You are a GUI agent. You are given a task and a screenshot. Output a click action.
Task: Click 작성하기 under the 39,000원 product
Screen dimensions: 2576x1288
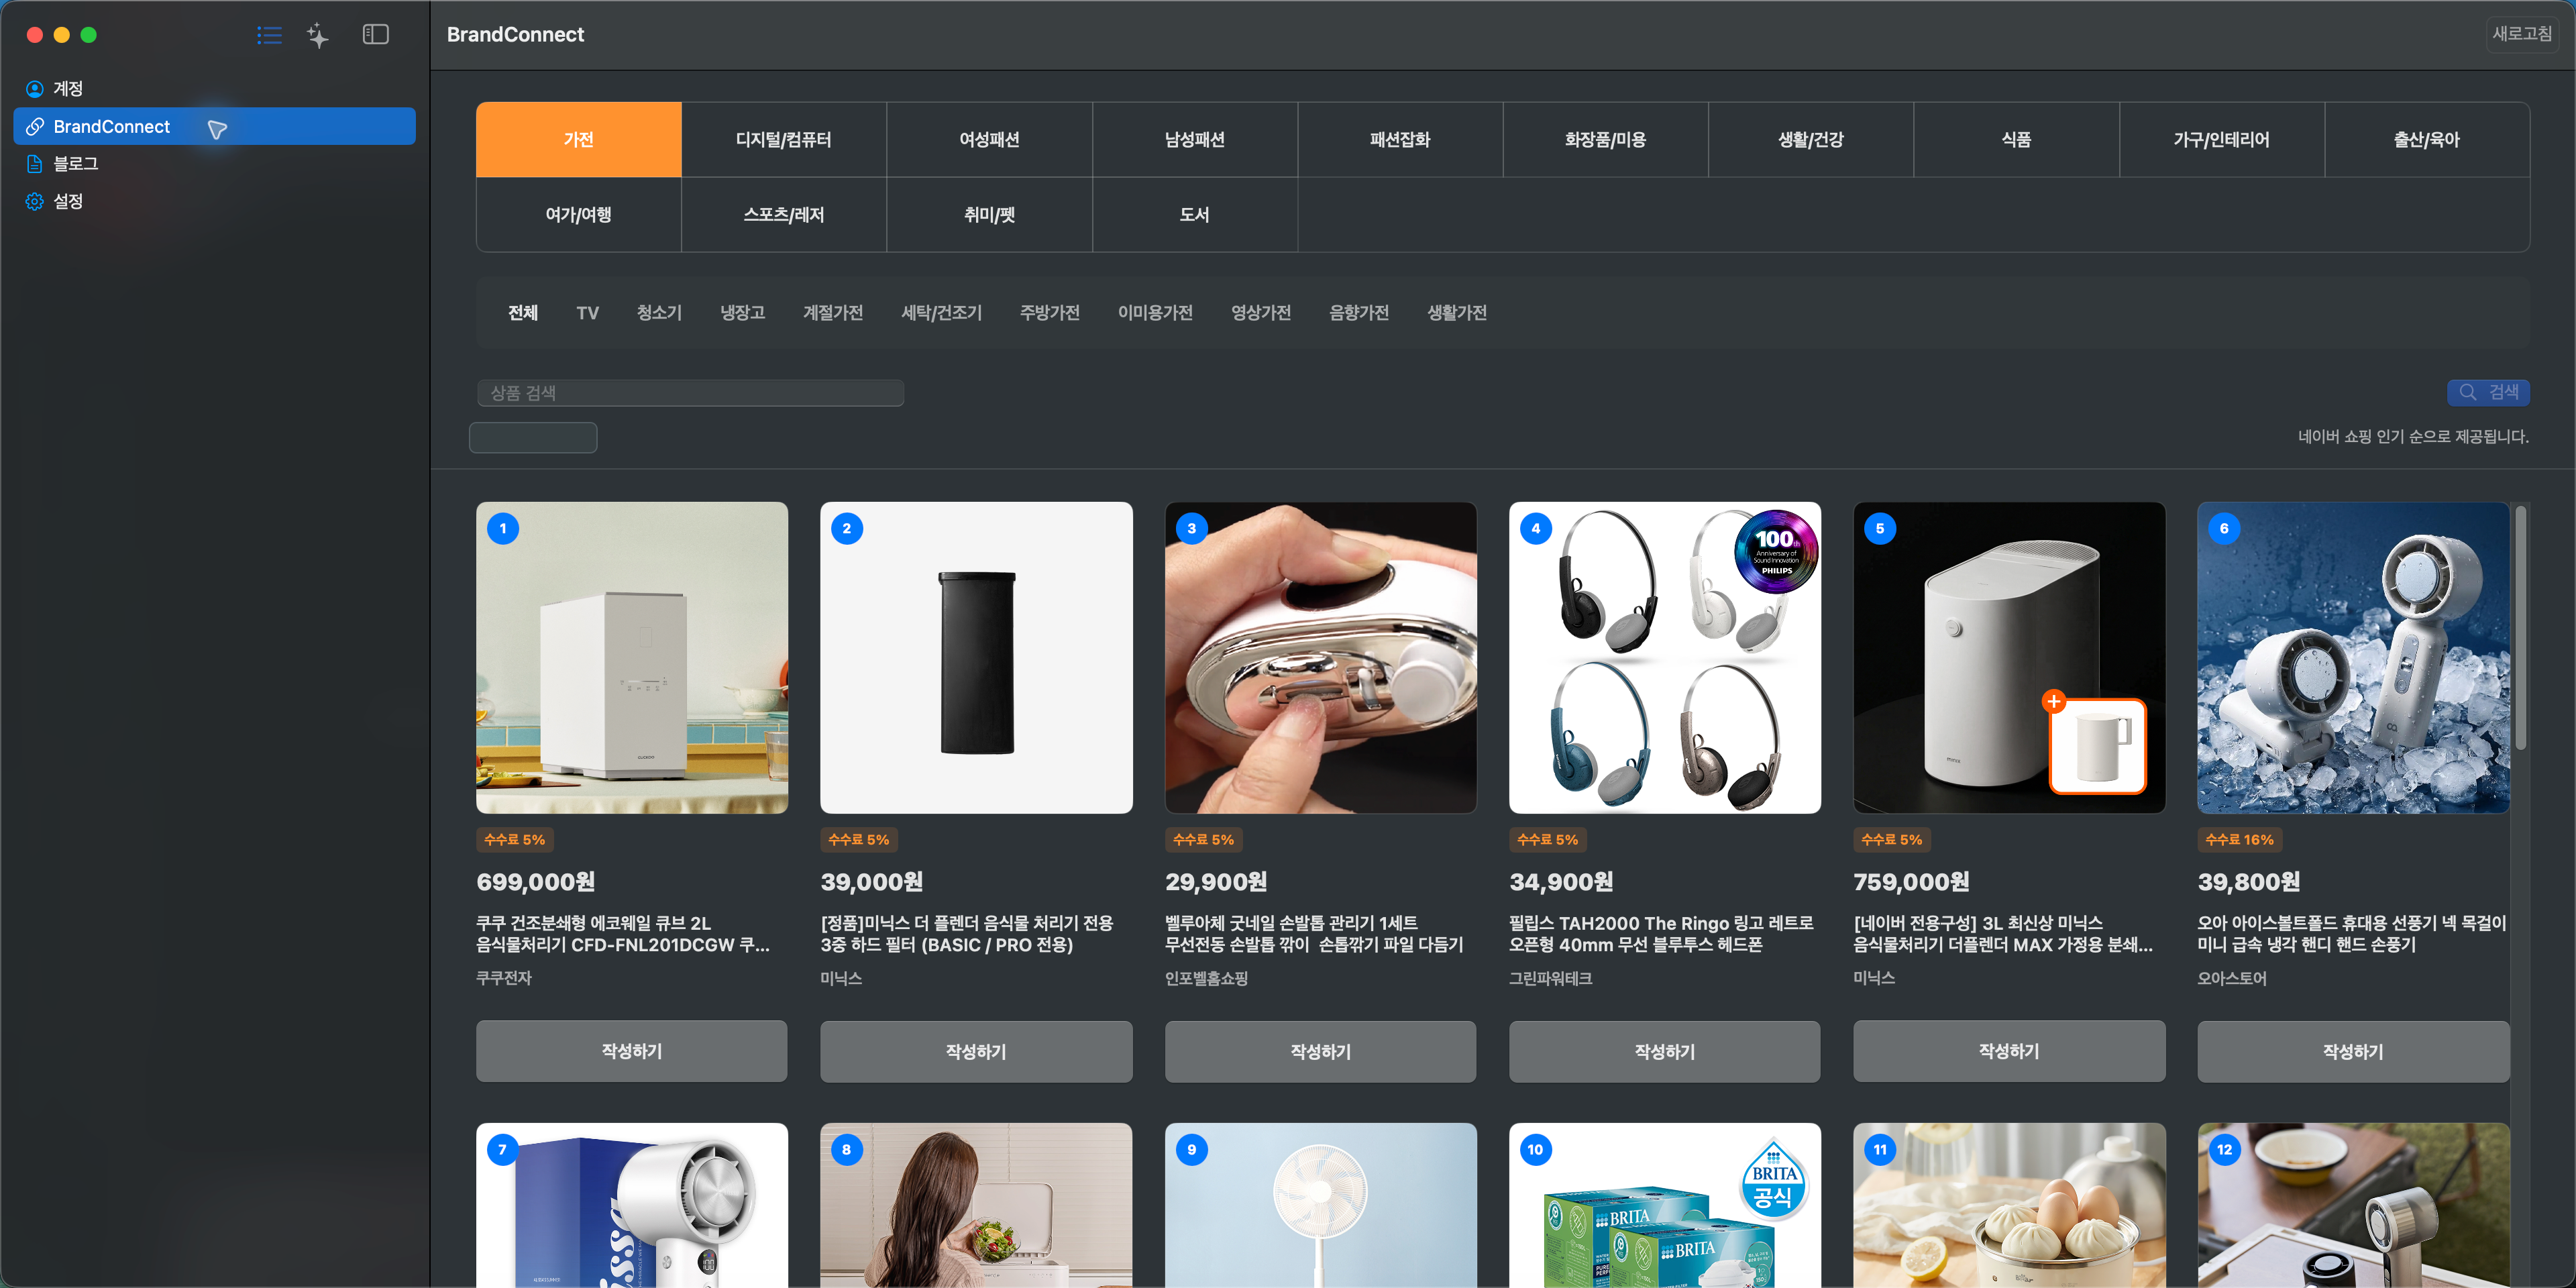976,1051
